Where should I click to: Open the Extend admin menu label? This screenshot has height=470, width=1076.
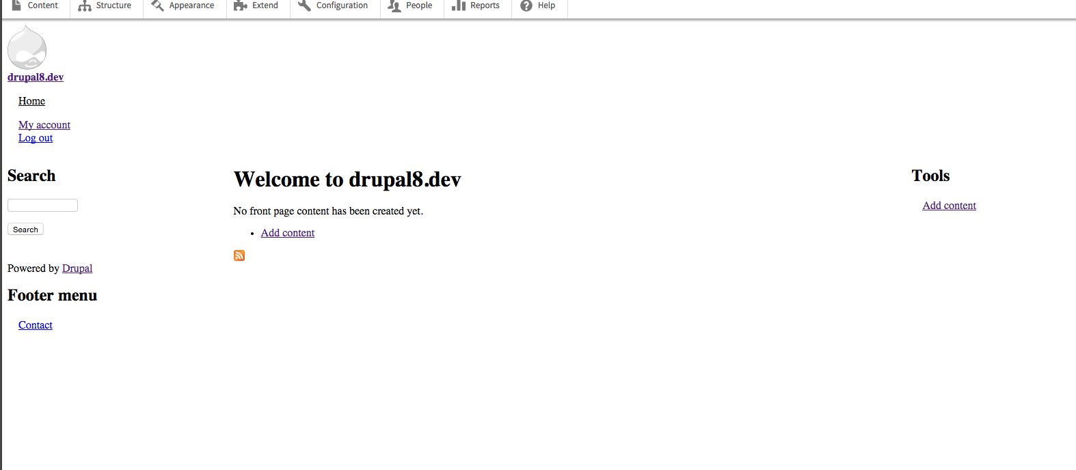tap(265, 5)
